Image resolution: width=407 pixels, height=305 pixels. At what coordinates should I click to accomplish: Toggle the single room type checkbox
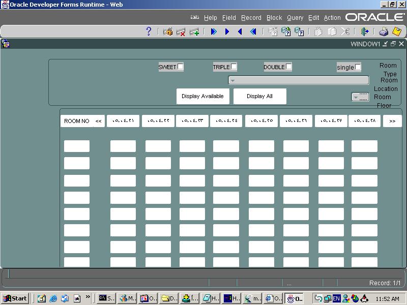pos(358,67)
